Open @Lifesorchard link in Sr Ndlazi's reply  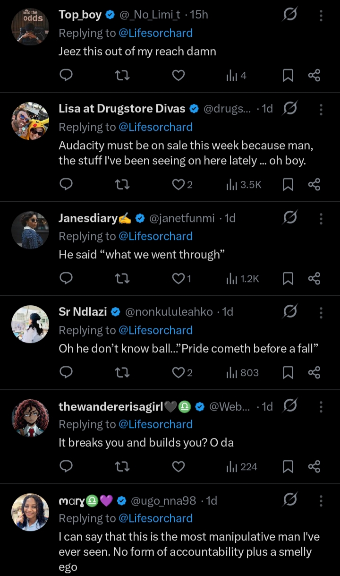pos(155,330)
